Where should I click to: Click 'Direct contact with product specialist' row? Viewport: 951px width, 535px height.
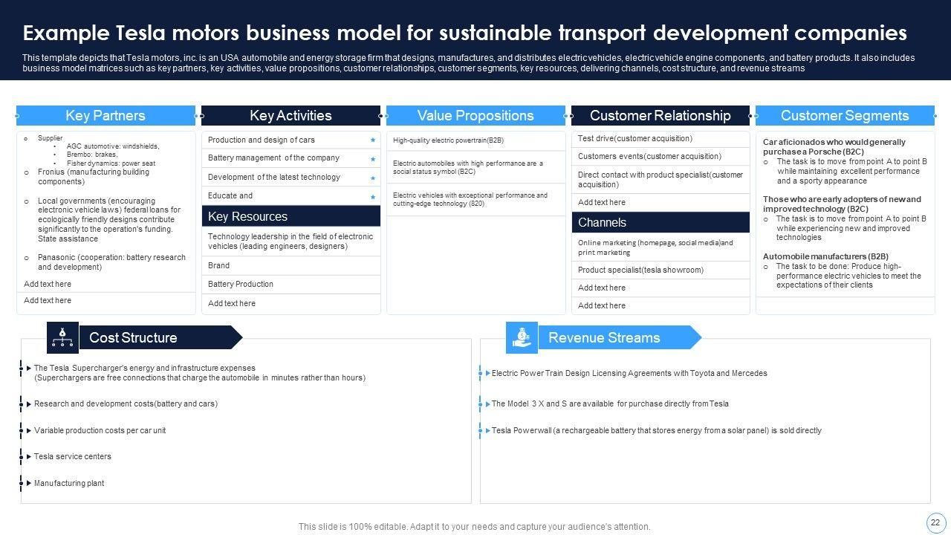660,180
